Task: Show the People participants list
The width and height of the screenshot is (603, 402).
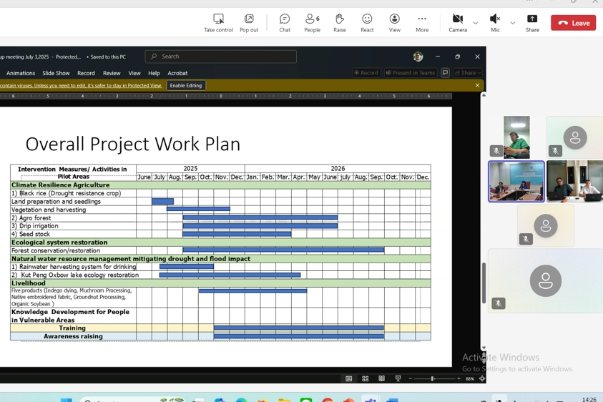Action: tap(312, 23)
